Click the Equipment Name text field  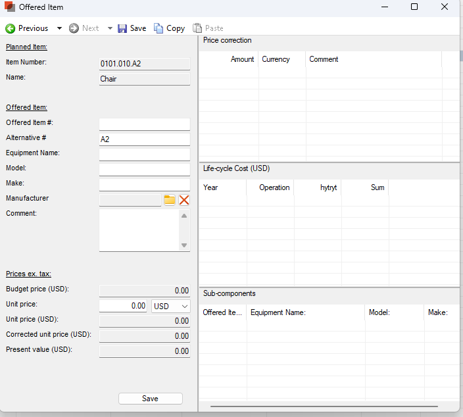[144, 155]
